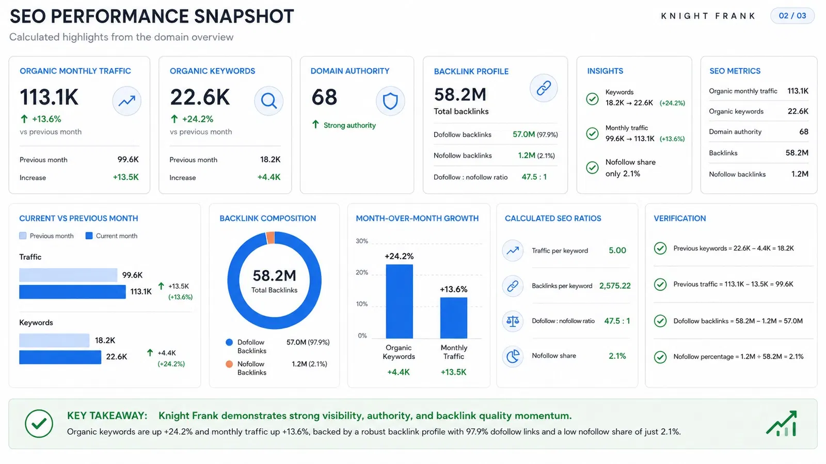Click the Traffic per keyword trend icon
826x464 pixels.
pyautogui.click(x=513, y=251)
